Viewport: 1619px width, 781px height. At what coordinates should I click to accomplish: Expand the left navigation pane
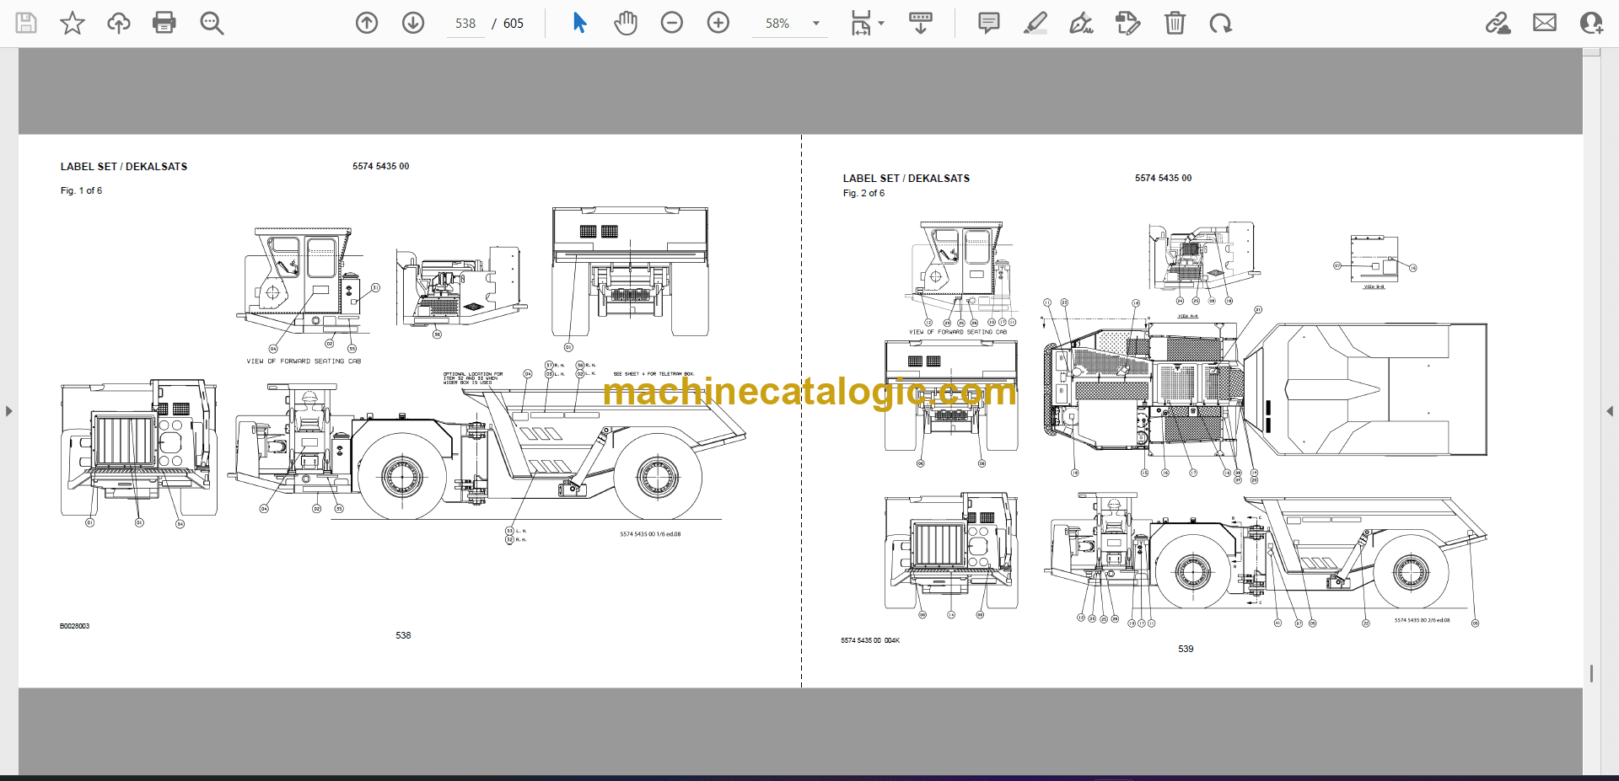pos(8,411)
